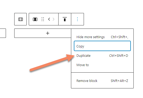Click the greyed-out move right chevron
The image size is (143, 98).
[x=54, y=19]
